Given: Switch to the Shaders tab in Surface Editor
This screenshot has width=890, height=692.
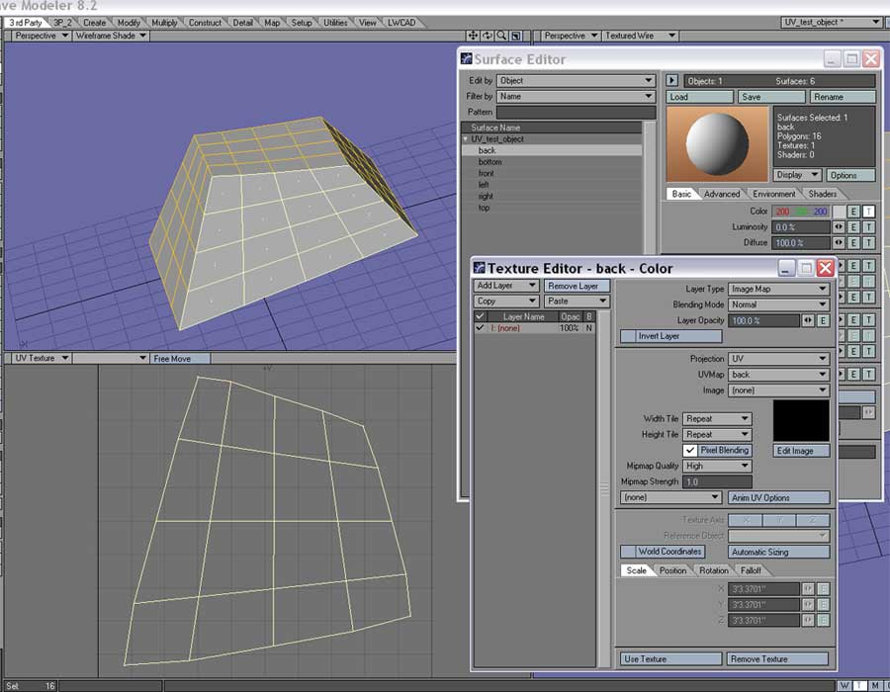Looking at the screenshot, I should [823, 194].
